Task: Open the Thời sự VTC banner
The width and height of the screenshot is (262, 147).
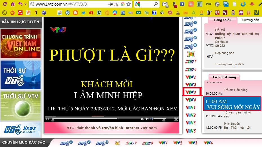Action: click(x=21, y=75)
